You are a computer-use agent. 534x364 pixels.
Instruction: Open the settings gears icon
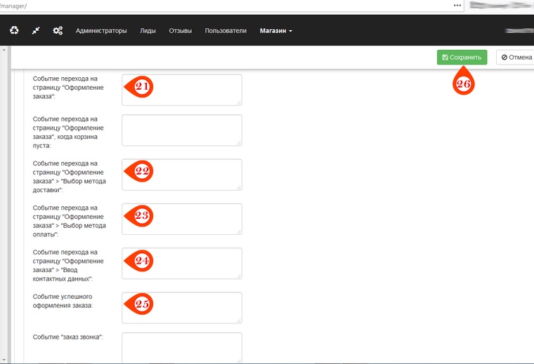click(x=58, y=31)
